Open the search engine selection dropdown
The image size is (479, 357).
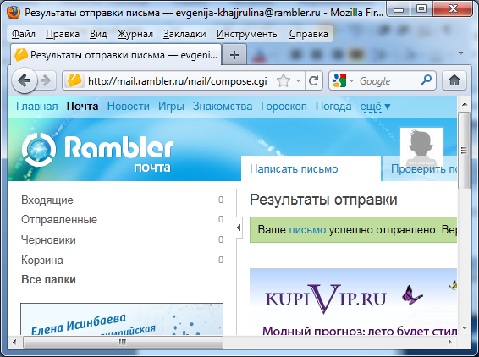(x=351, y=81)
